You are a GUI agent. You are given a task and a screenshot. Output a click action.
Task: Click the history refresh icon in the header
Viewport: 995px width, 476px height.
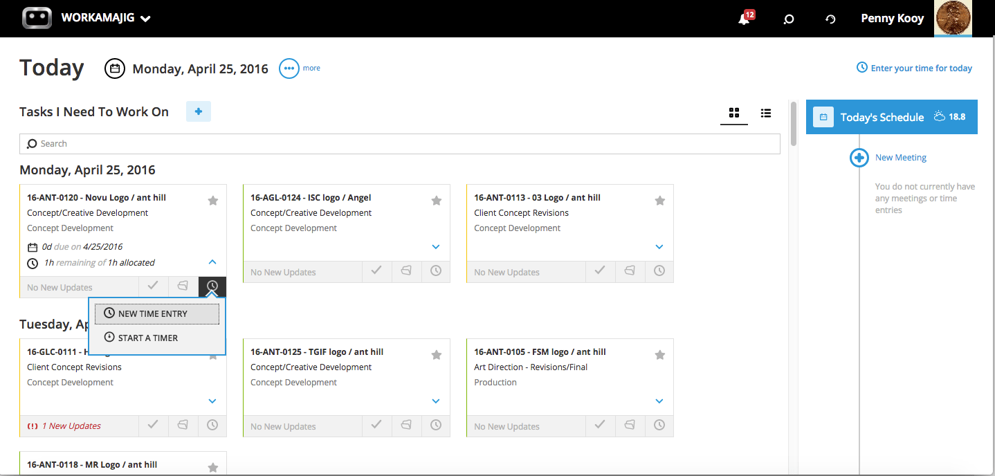click(830, 19)
